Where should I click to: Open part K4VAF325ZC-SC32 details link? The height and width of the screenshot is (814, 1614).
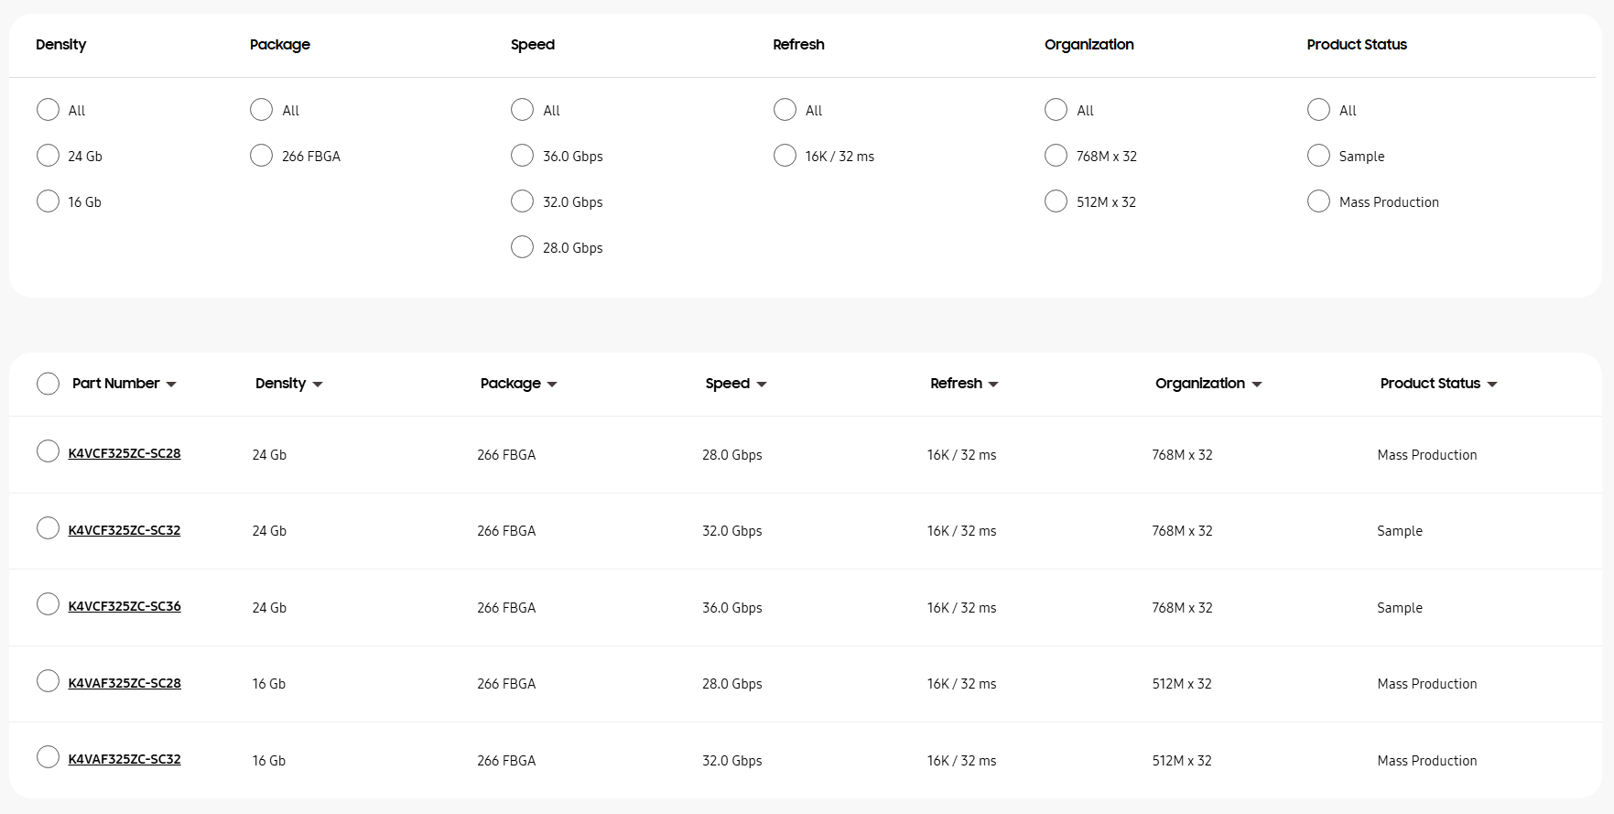(125, 759)
